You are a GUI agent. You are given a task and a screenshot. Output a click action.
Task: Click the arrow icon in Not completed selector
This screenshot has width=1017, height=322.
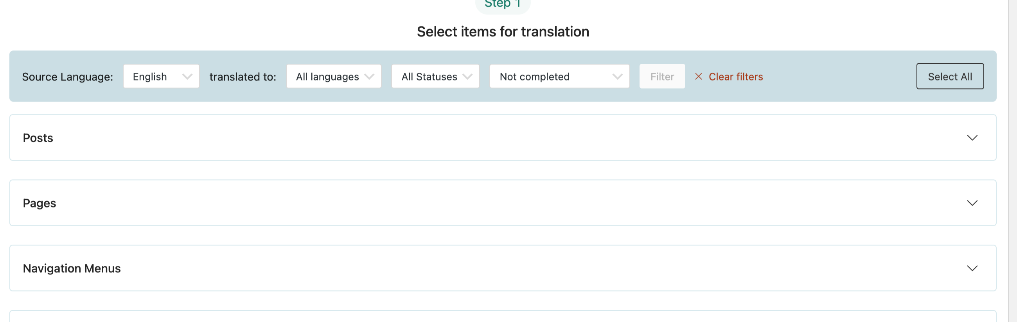(x=617, y=77)
